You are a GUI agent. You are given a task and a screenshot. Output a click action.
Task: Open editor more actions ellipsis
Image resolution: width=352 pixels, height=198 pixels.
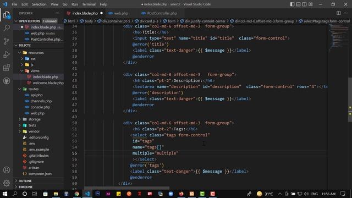346,13
